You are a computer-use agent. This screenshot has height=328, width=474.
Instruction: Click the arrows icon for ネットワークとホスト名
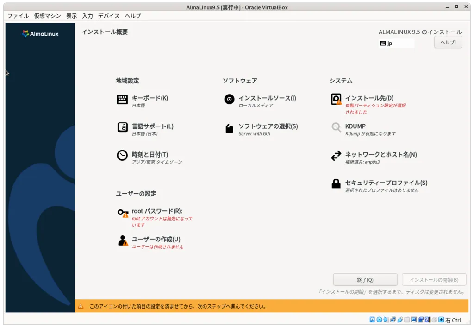(336, 155)
